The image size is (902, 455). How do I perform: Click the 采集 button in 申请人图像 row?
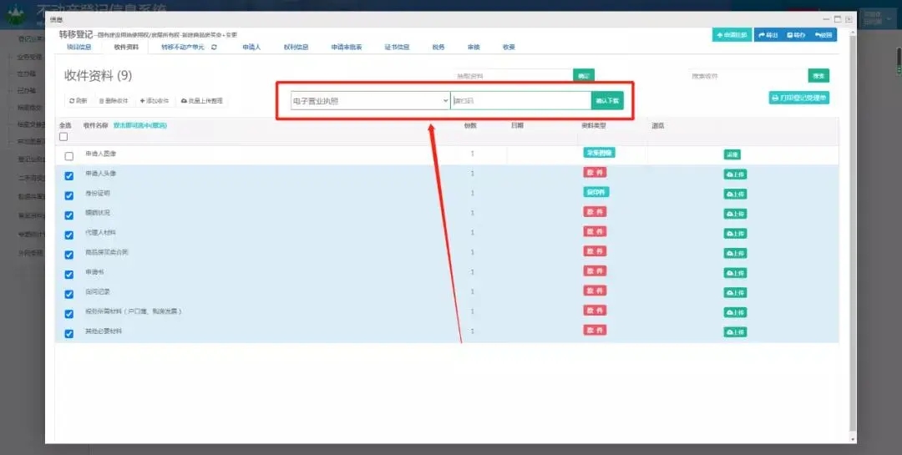[732, 154]
